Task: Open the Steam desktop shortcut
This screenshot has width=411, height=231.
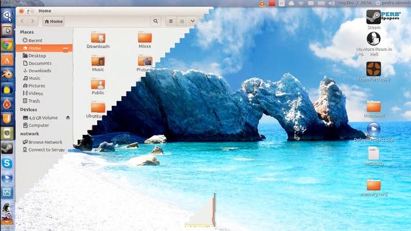Action: (x=374, y=19)
